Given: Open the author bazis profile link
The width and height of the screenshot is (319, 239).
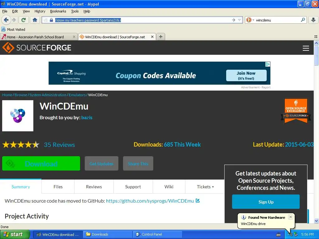Looking at the screenshot, I should [x=87, y=117].
